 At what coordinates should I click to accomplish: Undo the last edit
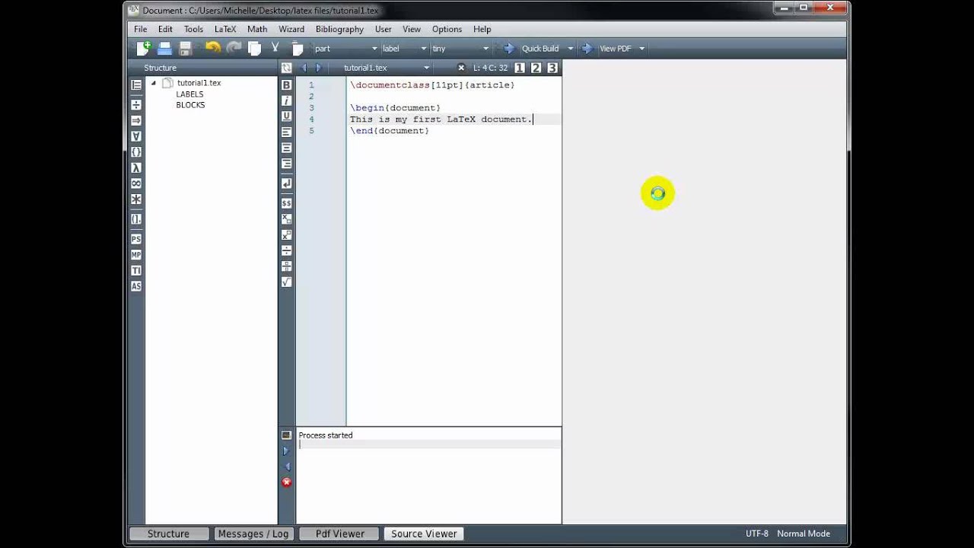(213, 48)
